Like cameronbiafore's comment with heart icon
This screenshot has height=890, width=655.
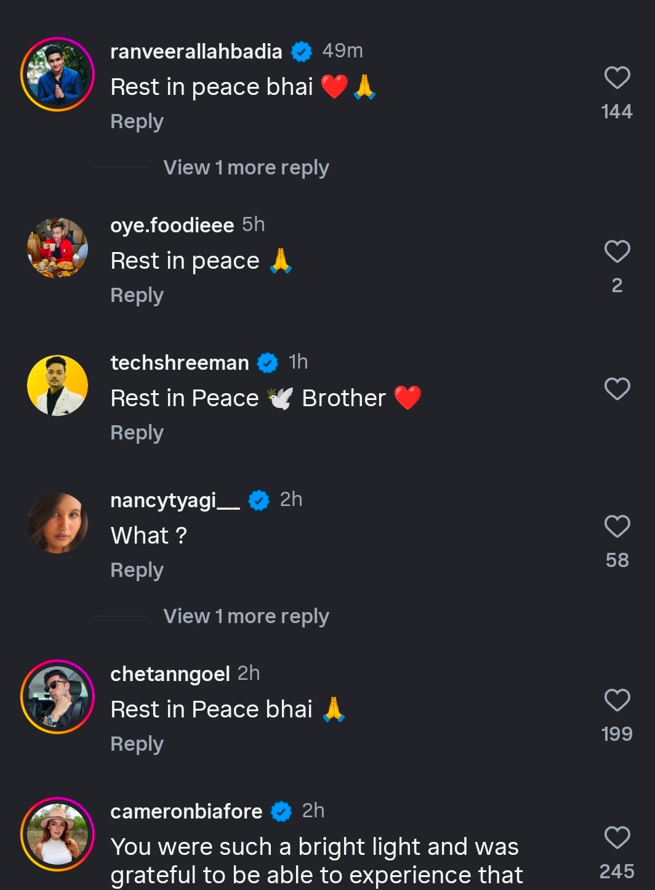(617, 838)
